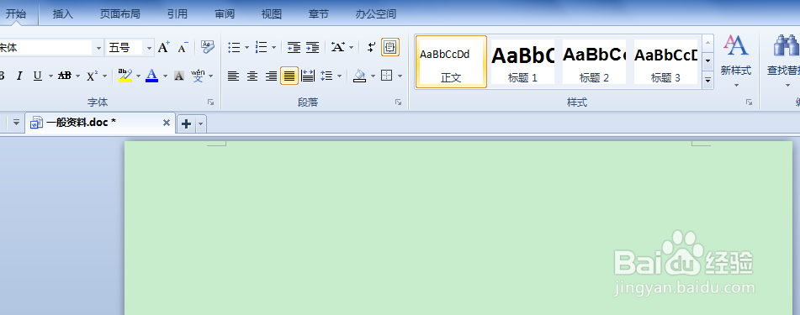The width and height of the screenshot is (800, 315).
Task: Toggle justify alignment
Action: 289,76
